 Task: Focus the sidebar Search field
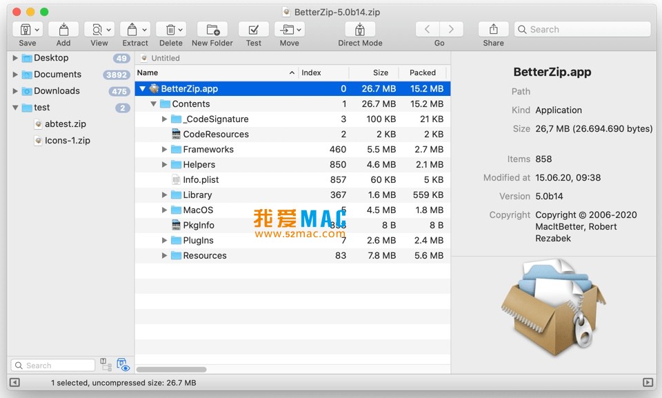(x=53, y=365)
